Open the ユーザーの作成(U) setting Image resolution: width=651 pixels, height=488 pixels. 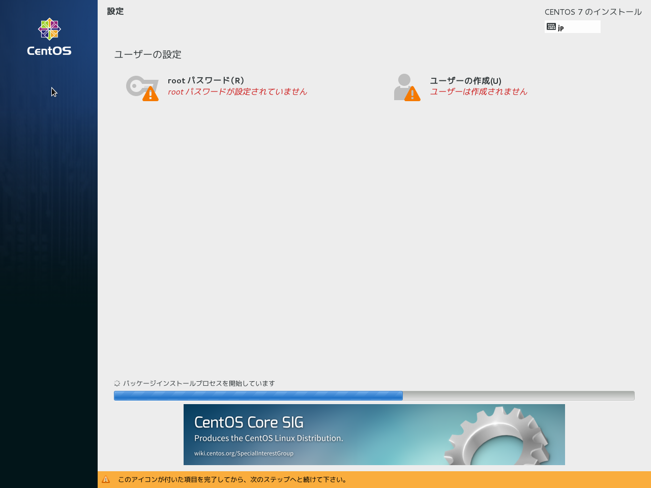point(465,81)
